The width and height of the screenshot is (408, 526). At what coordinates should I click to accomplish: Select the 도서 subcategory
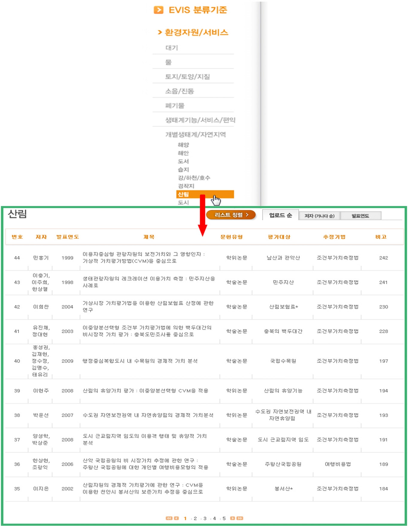(x=183, y=161)
